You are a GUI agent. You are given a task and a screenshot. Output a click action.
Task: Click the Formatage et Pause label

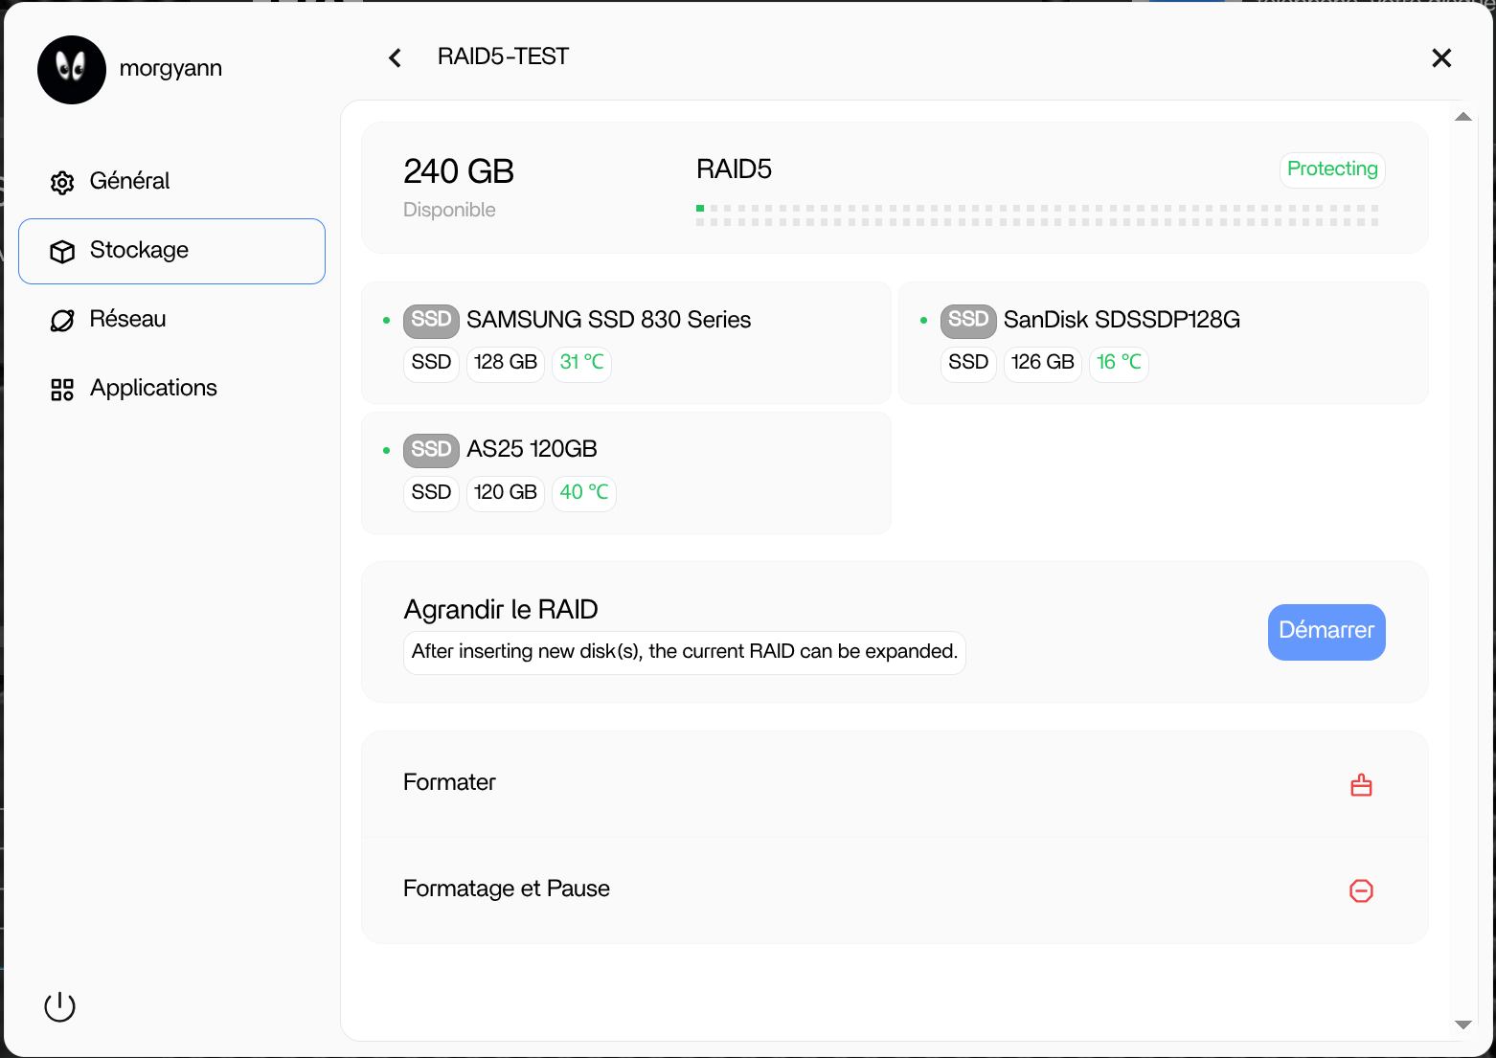coord(507,889)
